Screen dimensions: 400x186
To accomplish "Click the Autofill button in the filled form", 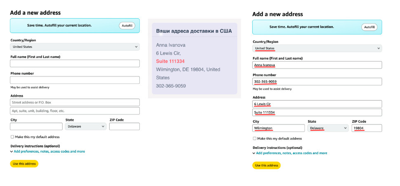I will (x=369, y=27).
